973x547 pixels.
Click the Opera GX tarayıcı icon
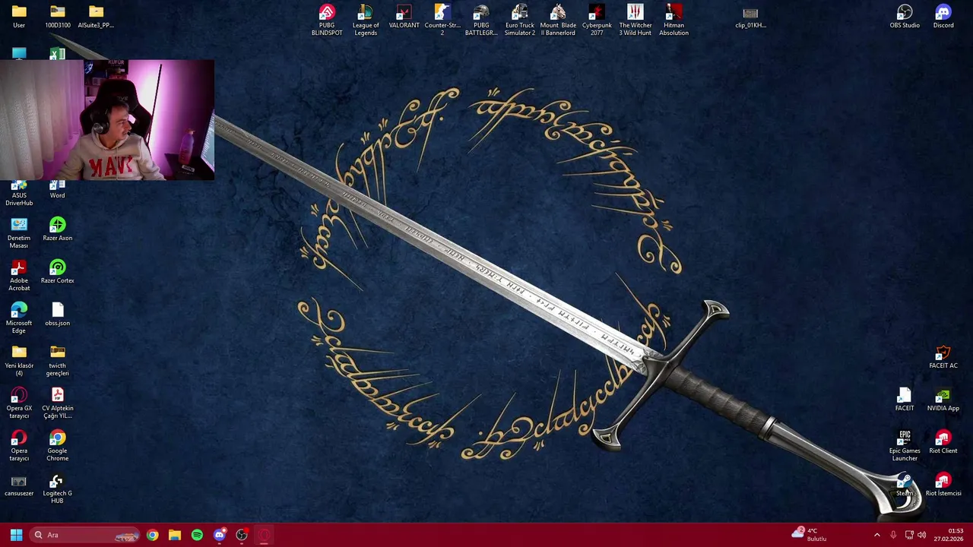(19, 403)
